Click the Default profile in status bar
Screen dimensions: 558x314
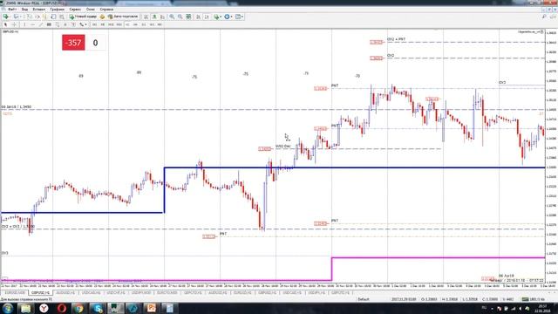(364, 299)
